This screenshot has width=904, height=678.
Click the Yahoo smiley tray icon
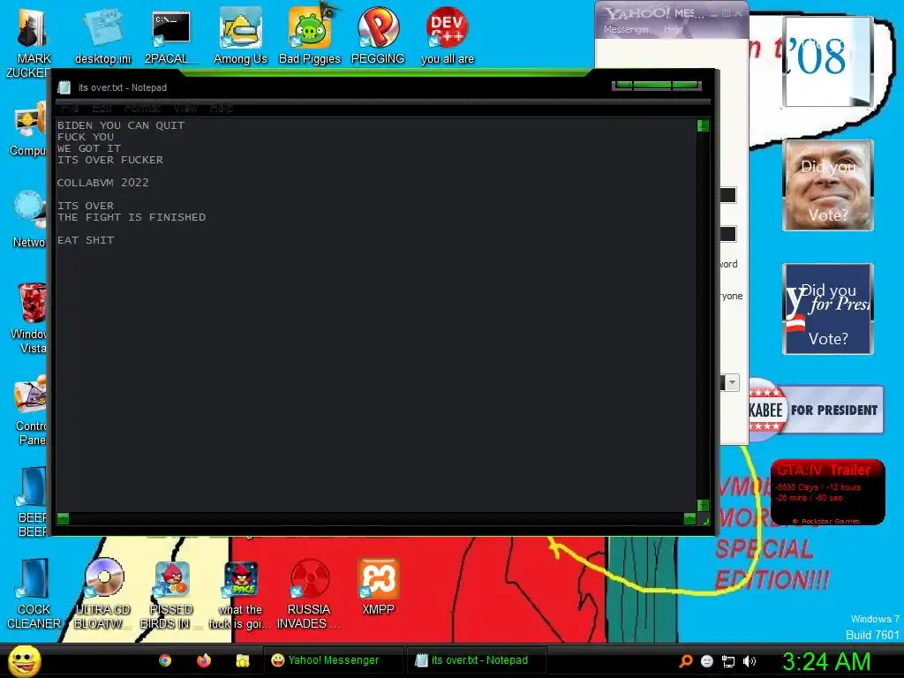pyautogui.click(x=707, y=661)
